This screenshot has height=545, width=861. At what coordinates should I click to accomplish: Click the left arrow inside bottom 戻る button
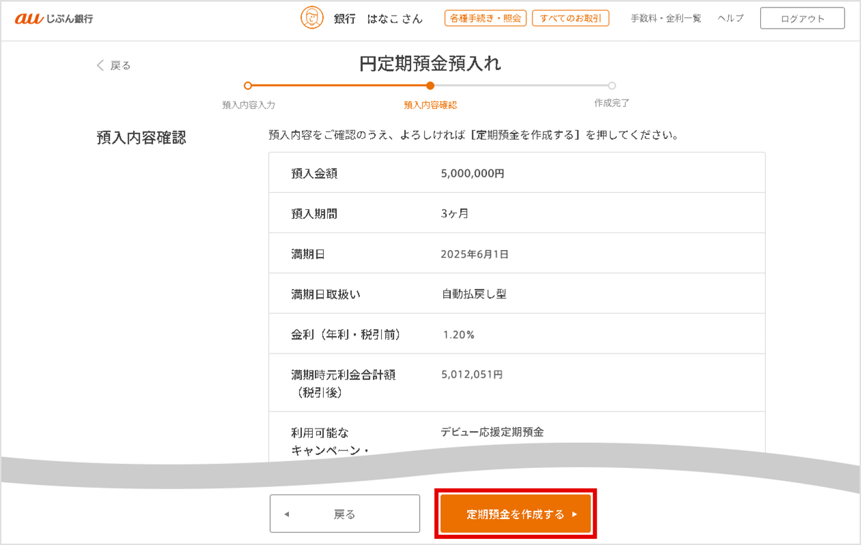pyautogui.click(x=286, y=514)
